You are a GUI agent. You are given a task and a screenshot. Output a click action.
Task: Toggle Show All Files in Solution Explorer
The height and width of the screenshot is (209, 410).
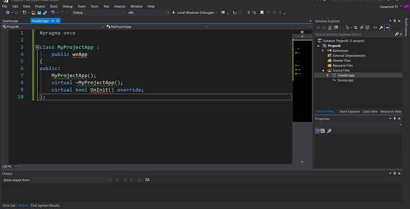click(367, 27)
